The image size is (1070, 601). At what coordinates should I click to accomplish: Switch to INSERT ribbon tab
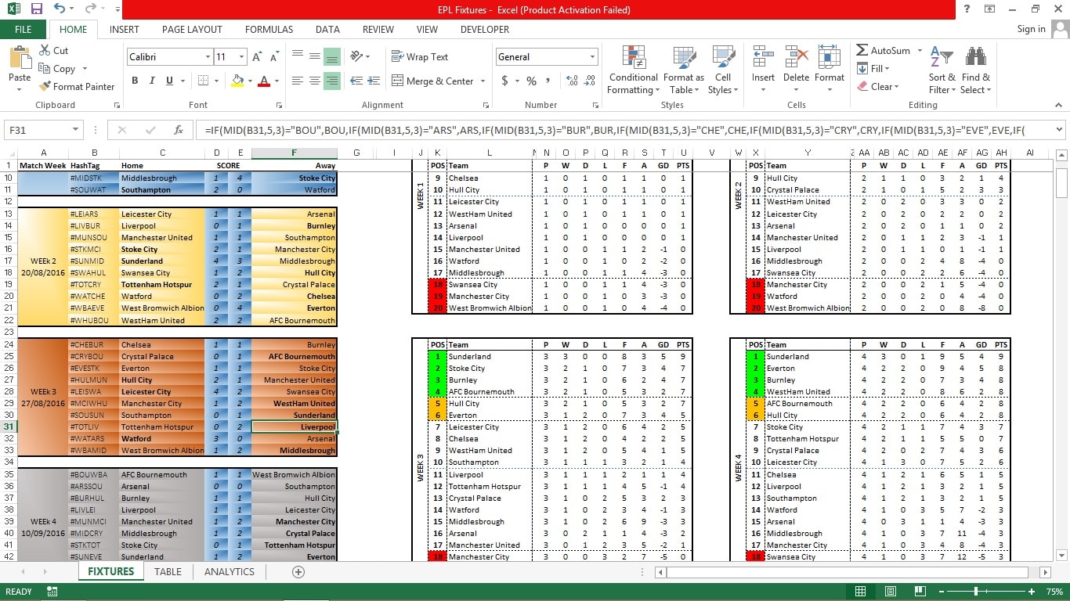[125, 29]
